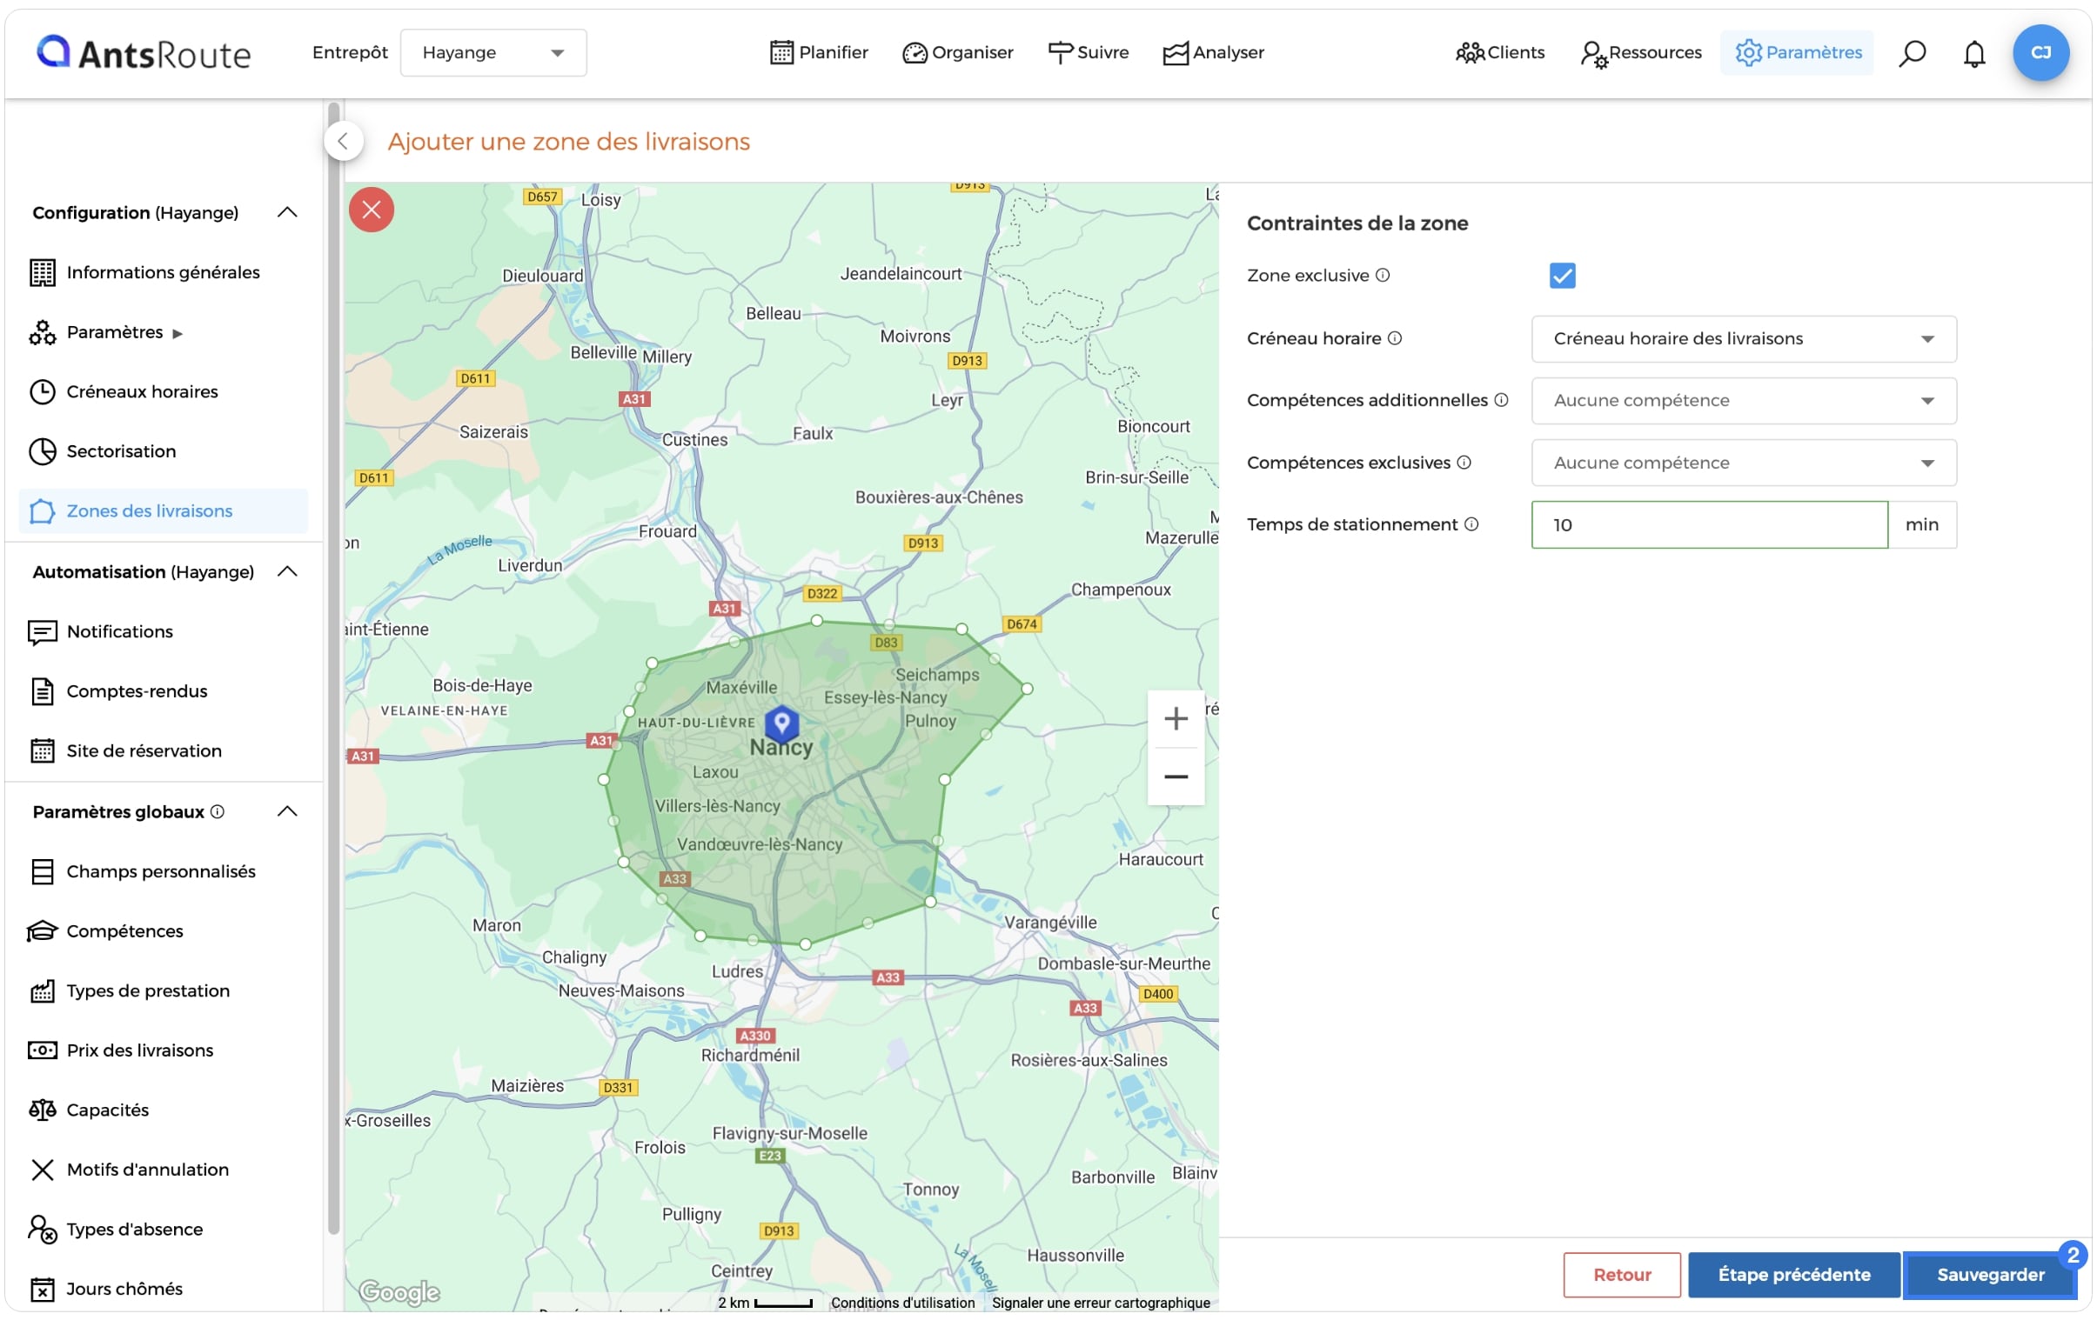Screen dimensions: 2097x1320
Task: Open Compétences in sidebar
Action: click(163, 933)
